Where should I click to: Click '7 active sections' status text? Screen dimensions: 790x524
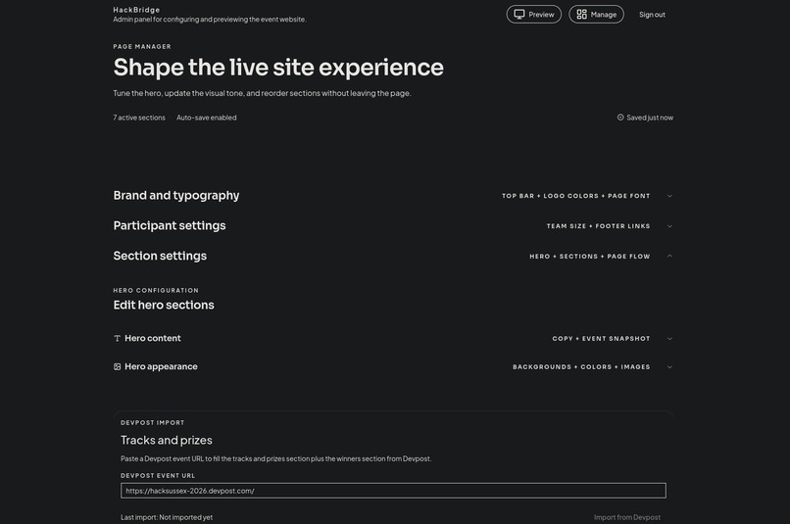(x=139, y=118)
